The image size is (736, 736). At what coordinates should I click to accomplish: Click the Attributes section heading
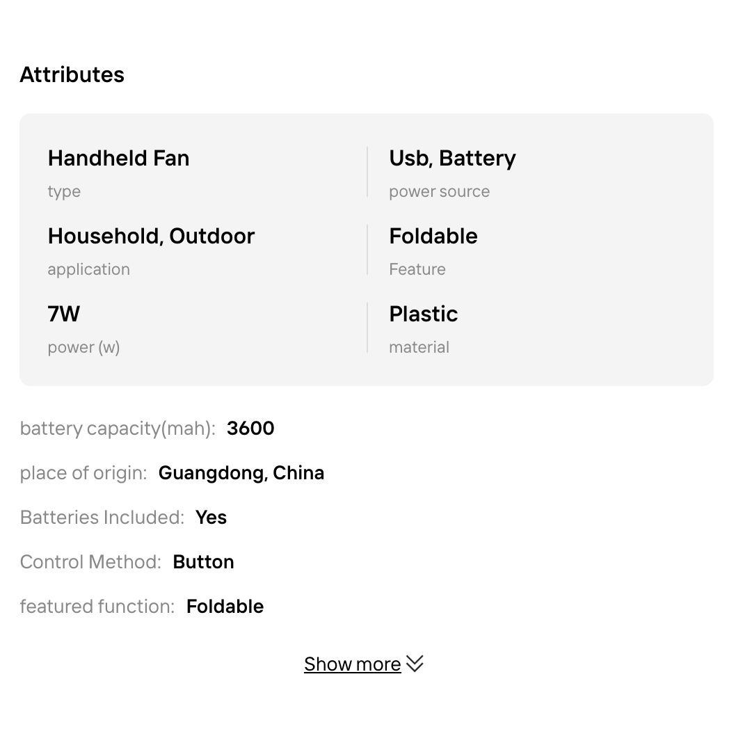(72, 74)
